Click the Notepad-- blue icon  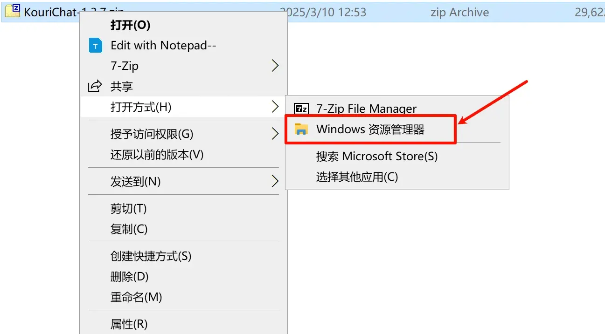pyautogui.click(x=95, y=46)
